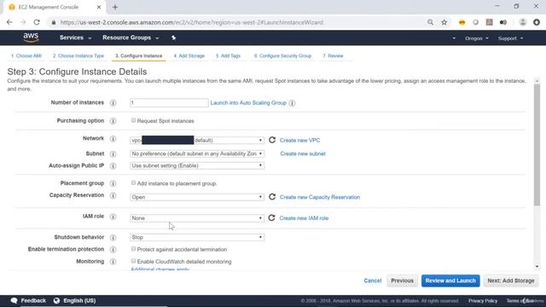Screen dimensions: 546x307
Task: Open info icon for Network
Action: point(113,138)
